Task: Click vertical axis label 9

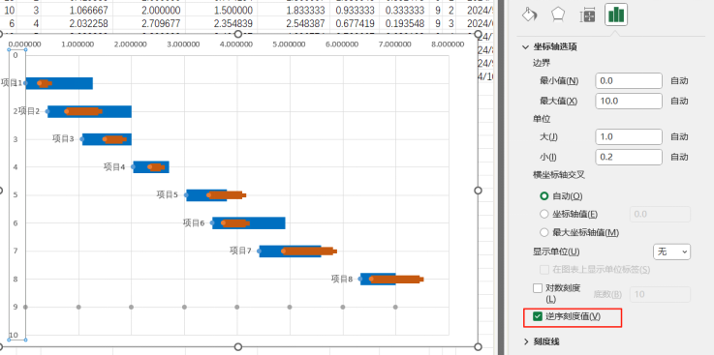Action: coord(16,307)
